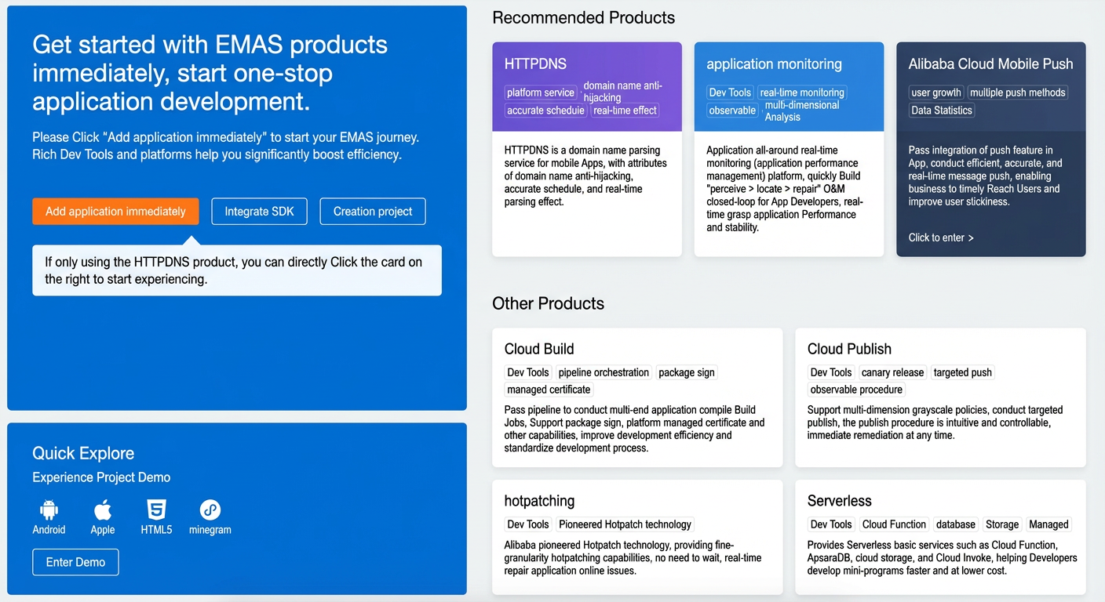Open Alibaba Cloud Mobile Push card
1105x602 pixels.
[x=991, y=149]
